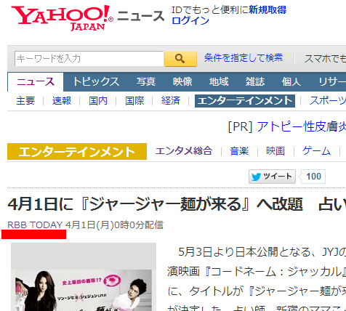
Task: Click the RBB TODAY source link
Action: [x=35, y=225]
